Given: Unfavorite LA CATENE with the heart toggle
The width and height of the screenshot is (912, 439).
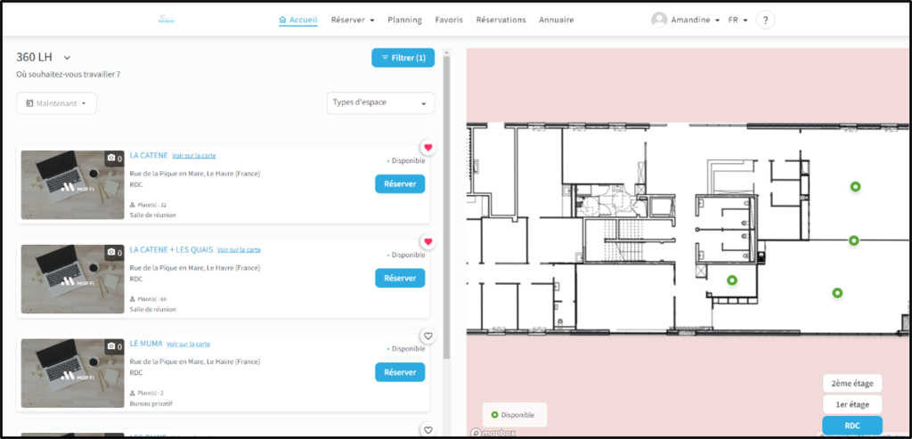Looking at the screenshot, I should 428,147.
